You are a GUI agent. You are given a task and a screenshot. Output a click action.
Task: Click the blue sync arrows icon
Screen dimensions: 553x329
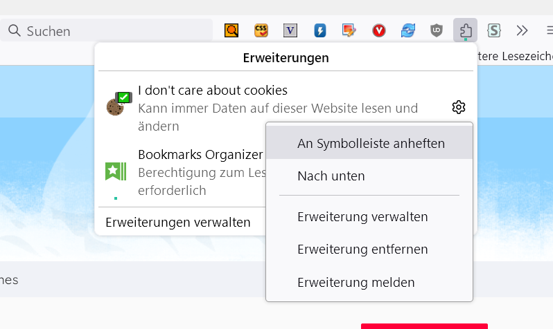[x=408, y=30]
